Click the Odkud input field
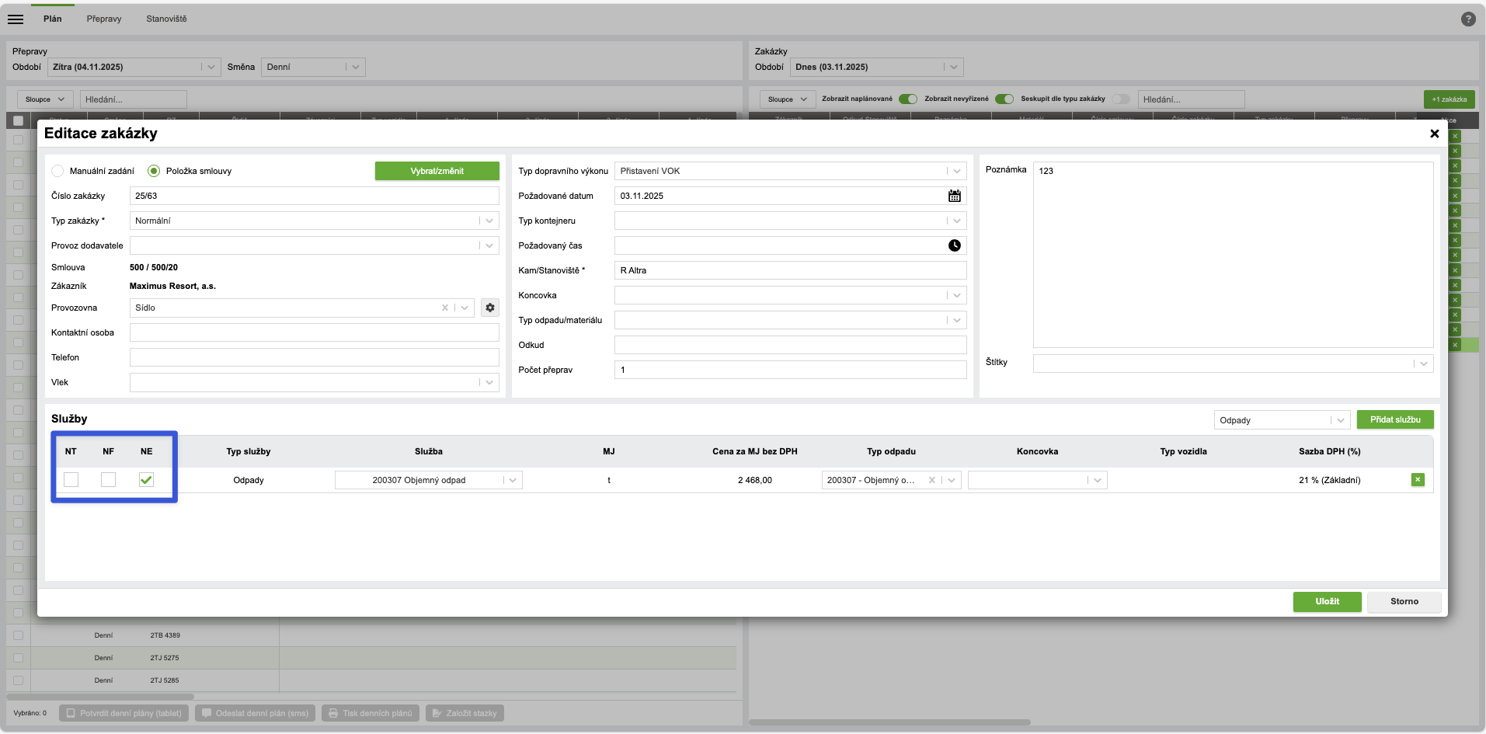 point(791,345)
